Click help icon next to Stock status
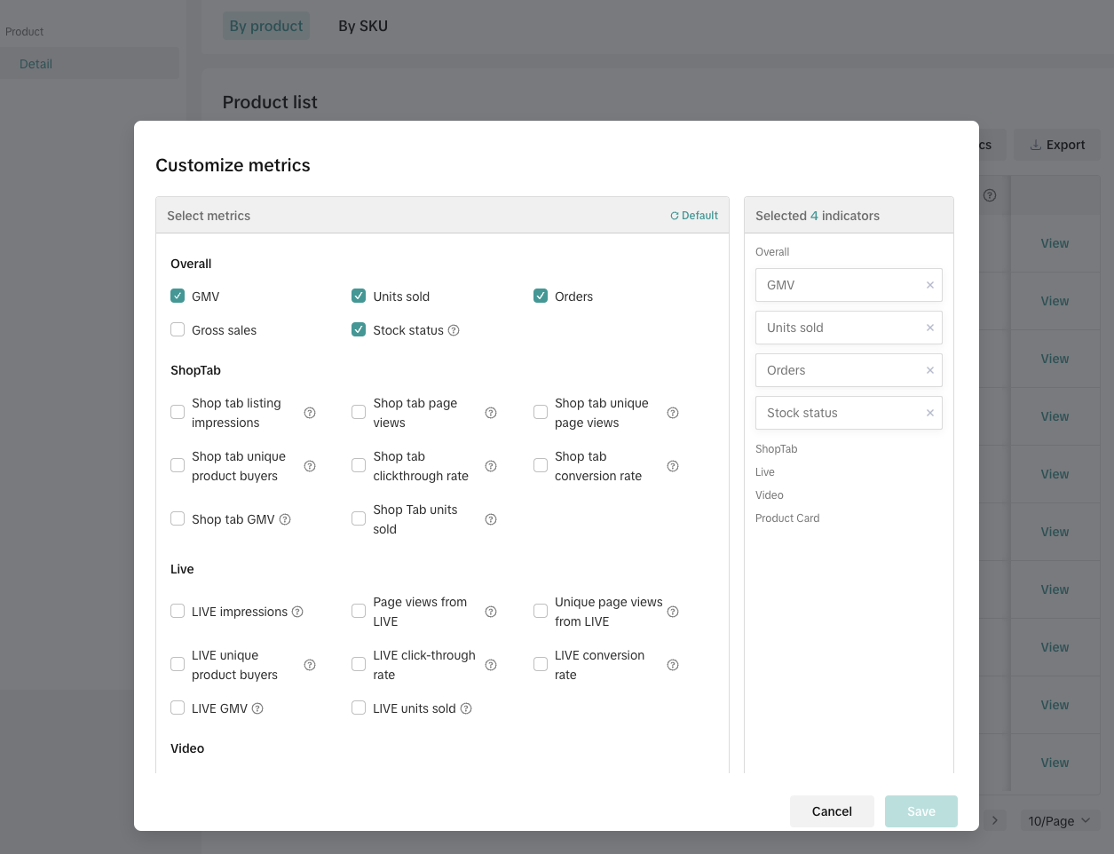 [454, 330]
